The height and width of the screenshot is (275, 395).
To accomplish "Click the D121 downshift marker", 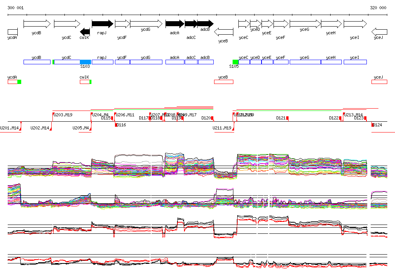I will [287, 118].
